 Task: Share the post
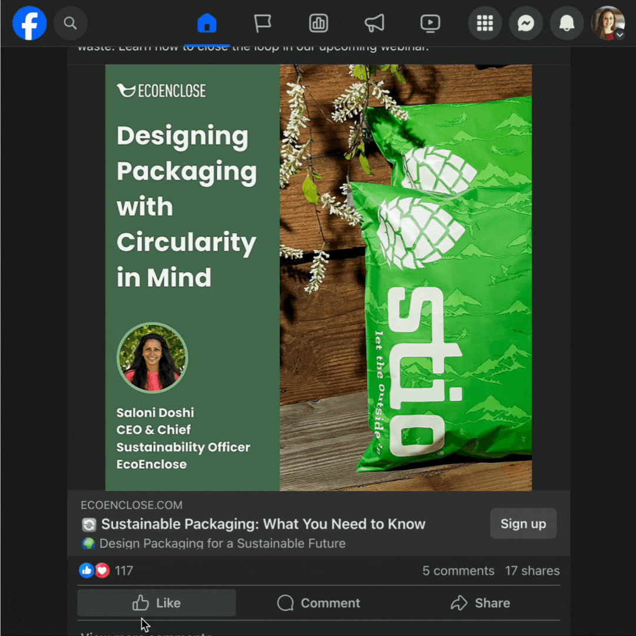pyautogui.click(x=481, y=603)
